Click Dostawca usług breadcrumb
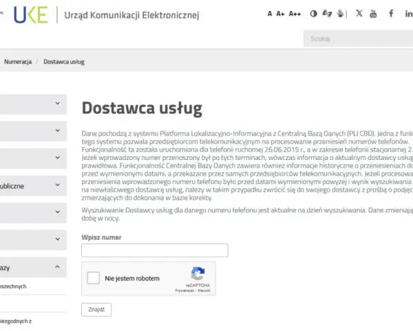Screen dimensions: 413x331 64,62
